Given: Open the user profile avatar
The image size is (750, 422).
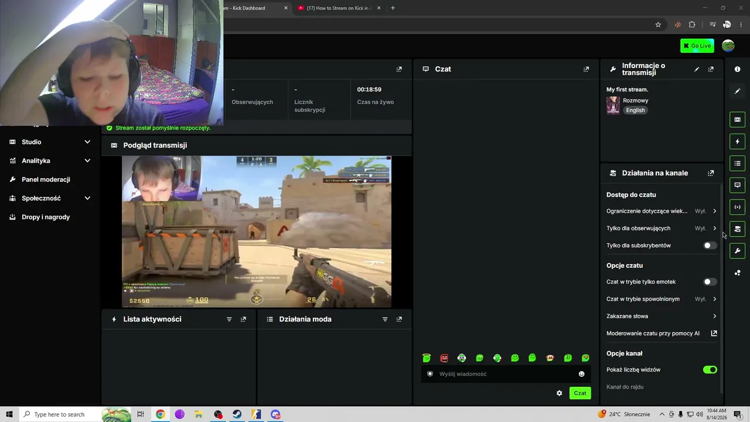Looking at the screenshot, I should (728, 46).
